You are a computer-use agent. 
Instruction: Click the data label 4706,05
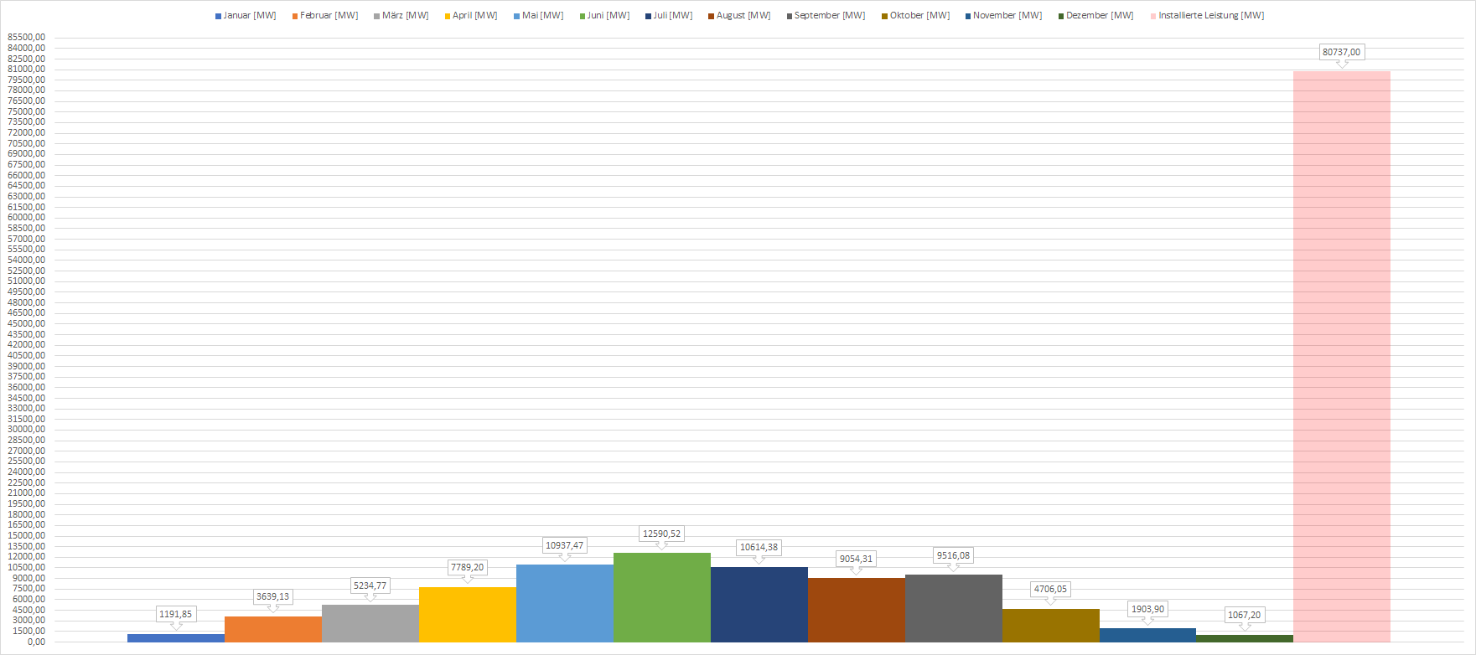(1050, 589)
